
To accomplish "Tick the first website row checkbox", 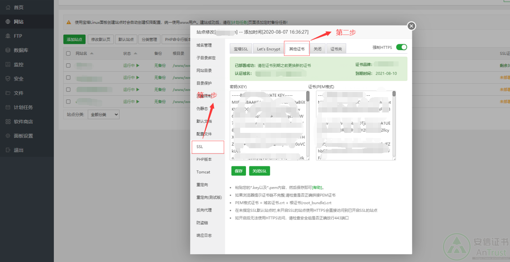I will (68, 65).
